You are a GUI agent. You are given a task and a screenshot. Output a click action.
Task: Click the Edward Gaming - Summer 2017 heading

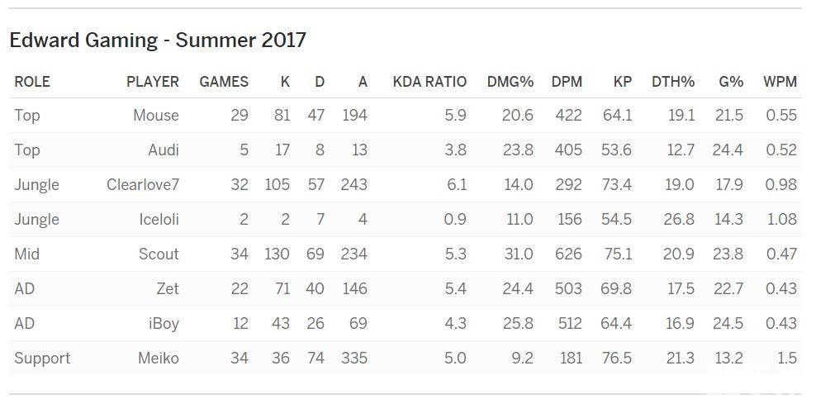(158, 40)
